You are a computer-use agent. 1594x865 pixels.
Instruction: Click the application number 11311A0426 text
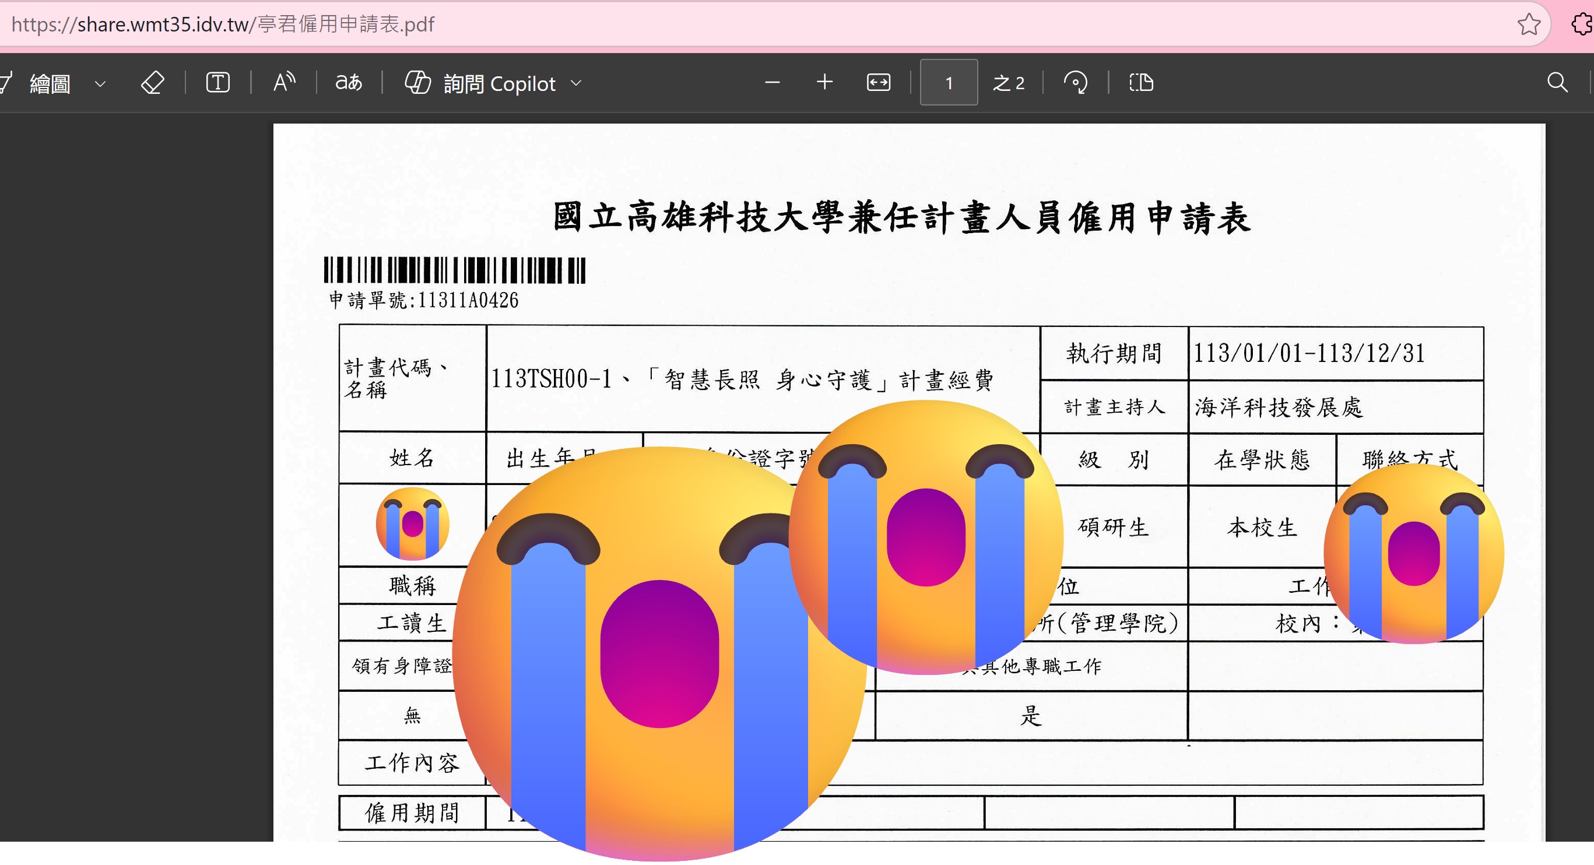click(x=468, y=300)
